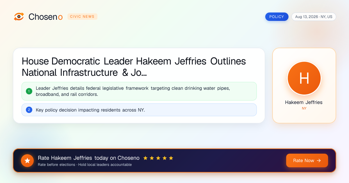Screen dimensions: 349x183
Task: Click the Aug 13, 2026 date pill
Action: [x=314, y=17]
